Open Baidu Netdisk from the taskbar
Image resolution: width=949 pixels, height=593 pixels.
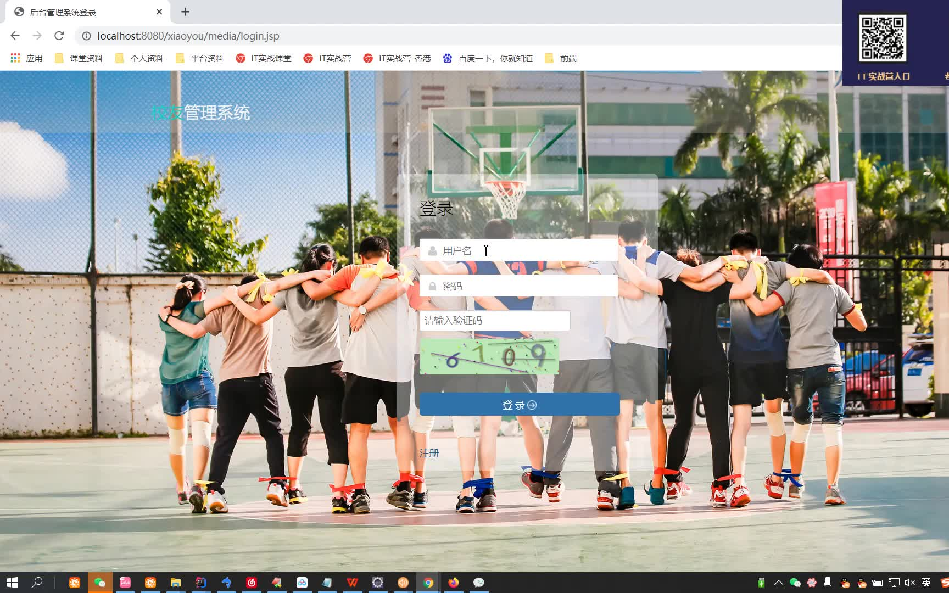tap(302, 583)
